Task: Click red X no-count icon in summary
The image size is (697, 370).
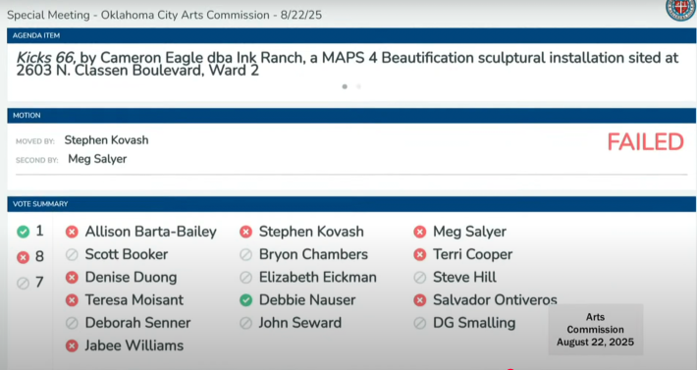Action: coord(24,257)
